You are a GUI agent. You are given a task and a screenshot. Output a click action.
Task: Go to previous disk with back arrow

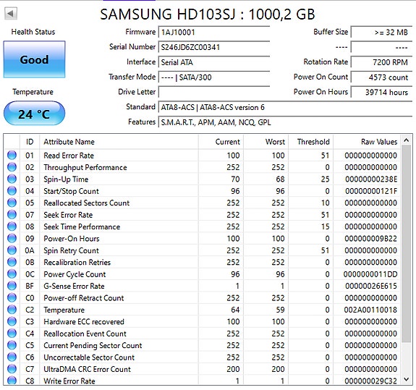click(x=11, y=13)
